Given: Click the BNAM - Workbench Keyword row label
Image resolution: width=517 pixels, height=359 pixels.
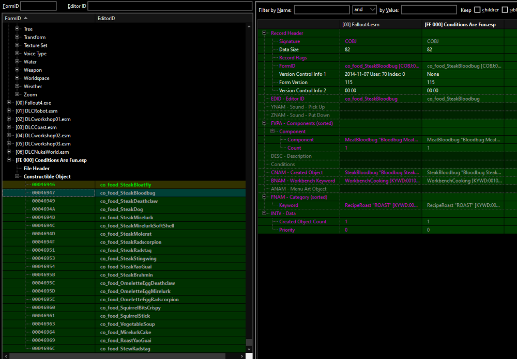Looking at the screenshot, I should 302,181.
